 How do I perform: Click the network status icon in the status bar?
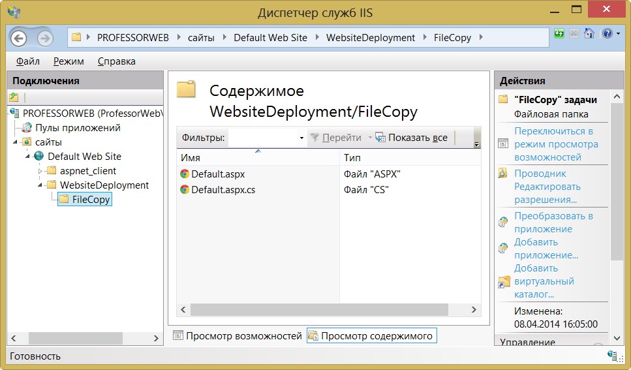pos(613,356)
